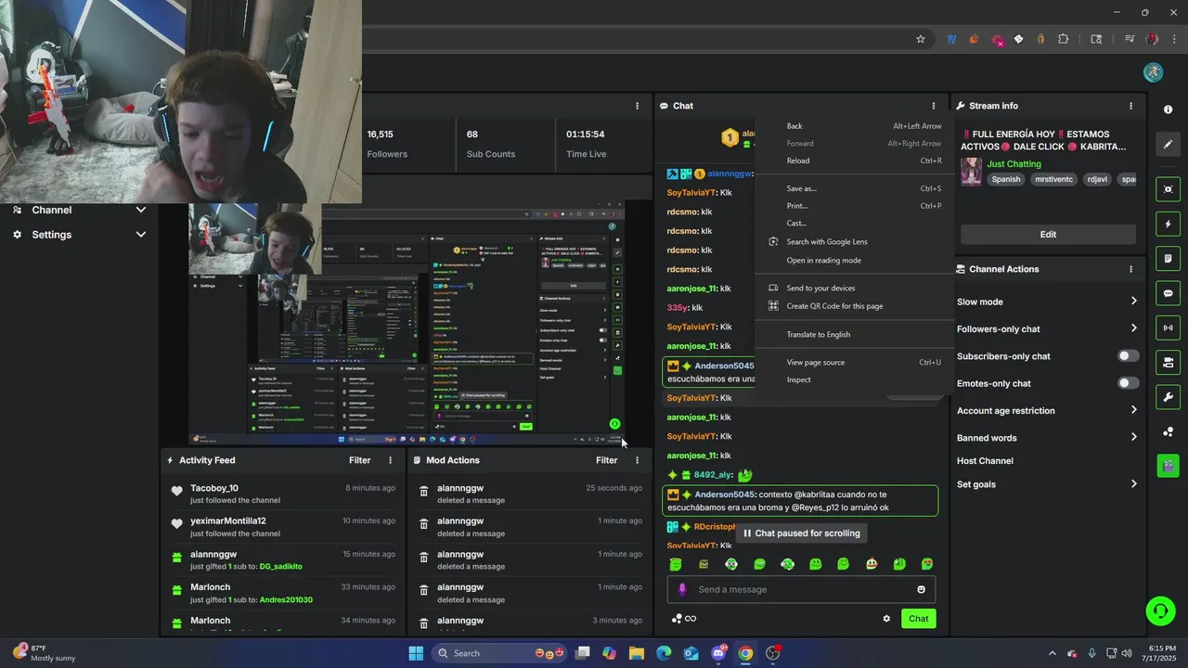Click the channel points icon below message box

click(677, 619)
